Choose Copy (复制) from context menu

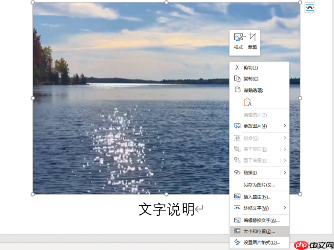coord(259,79)
